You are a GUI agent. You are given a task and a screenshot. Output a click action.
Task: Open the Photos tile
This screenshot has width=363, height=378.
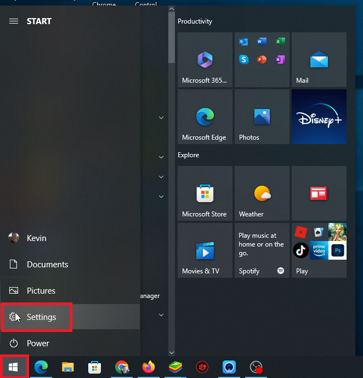(262, 117)
